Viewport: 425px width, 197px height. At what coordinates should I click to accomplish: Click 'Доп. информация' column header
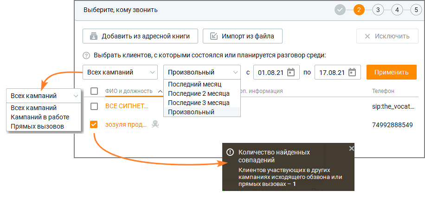click(262, 91)
